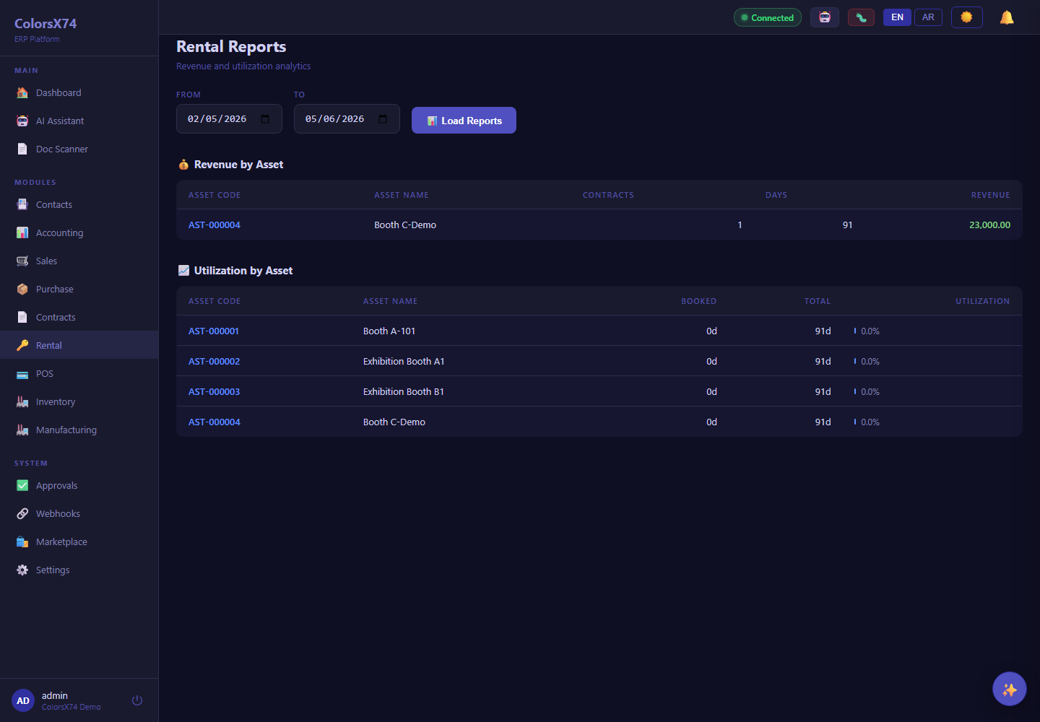Open the Doc Scanner page icon

(22, 149)
